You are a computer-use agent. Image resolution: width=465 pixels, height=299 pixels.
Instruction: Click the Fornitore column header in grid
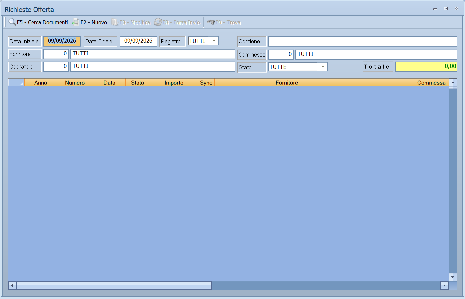(287, 83)
